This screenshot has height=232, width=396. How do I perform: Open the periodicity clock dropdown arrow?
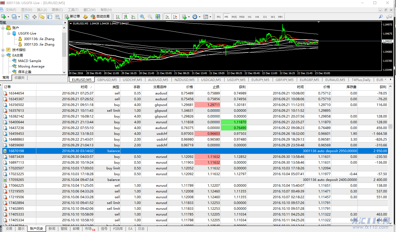coord(200,17)
